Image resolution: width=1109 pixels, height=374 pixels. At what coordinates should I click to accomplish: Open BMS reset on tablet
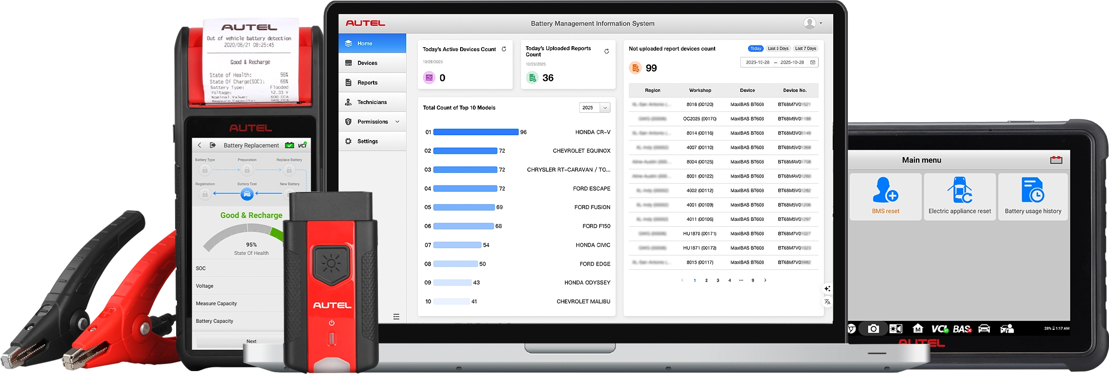pos(885,196)
